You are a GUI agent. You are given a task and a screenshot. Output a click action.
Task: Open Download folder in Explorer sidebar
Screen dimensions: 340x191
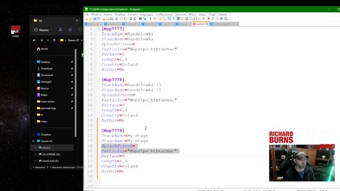(x=45, y=68)
